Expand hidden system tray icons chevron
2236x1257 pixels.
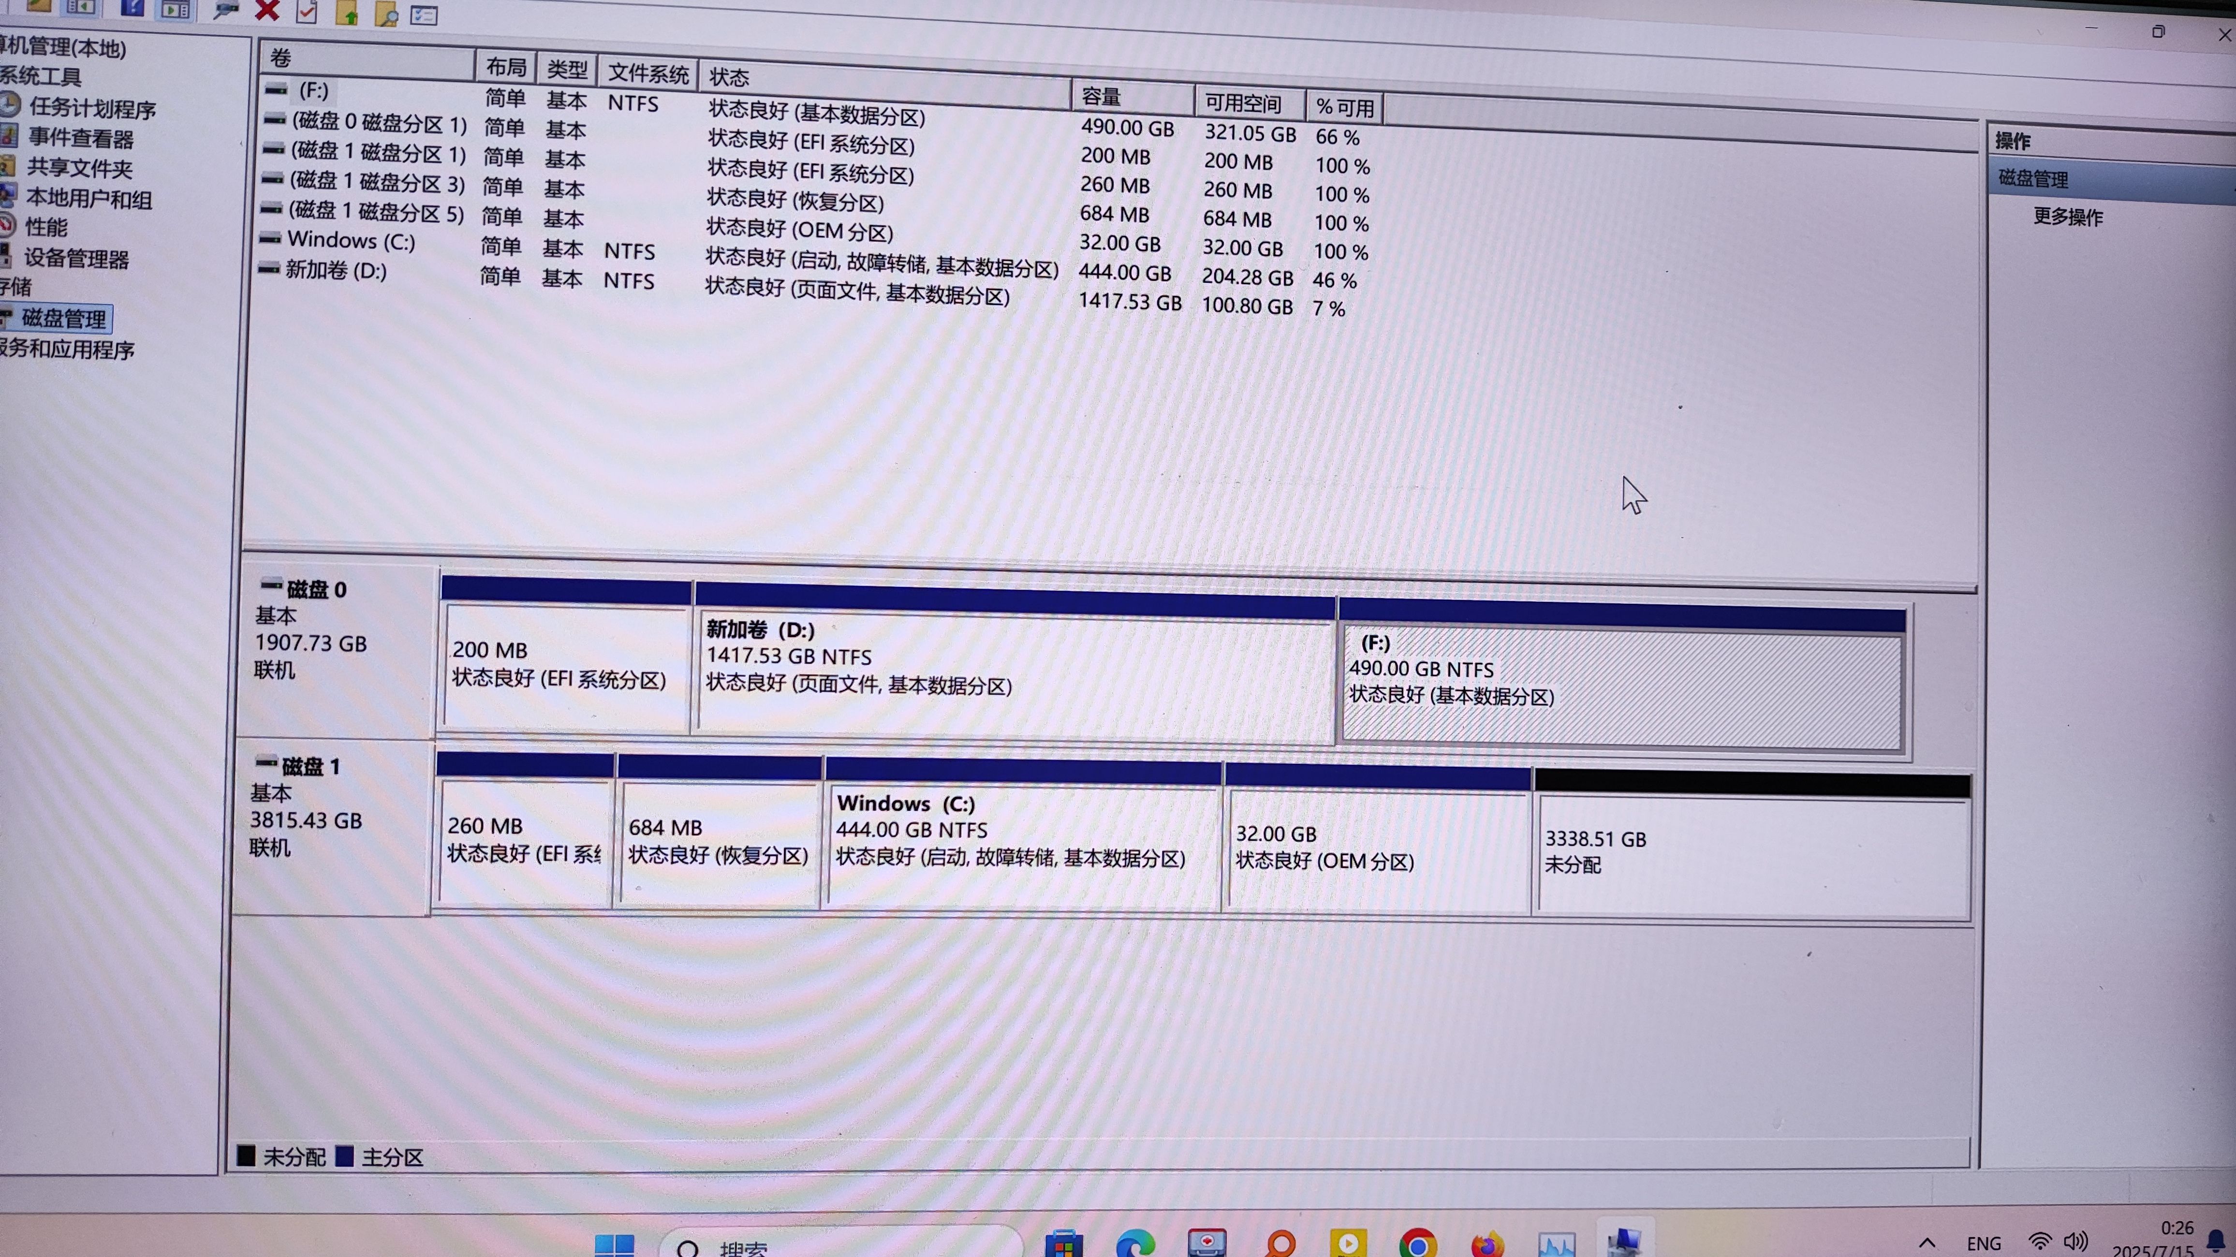(x=1926, y=1242)
